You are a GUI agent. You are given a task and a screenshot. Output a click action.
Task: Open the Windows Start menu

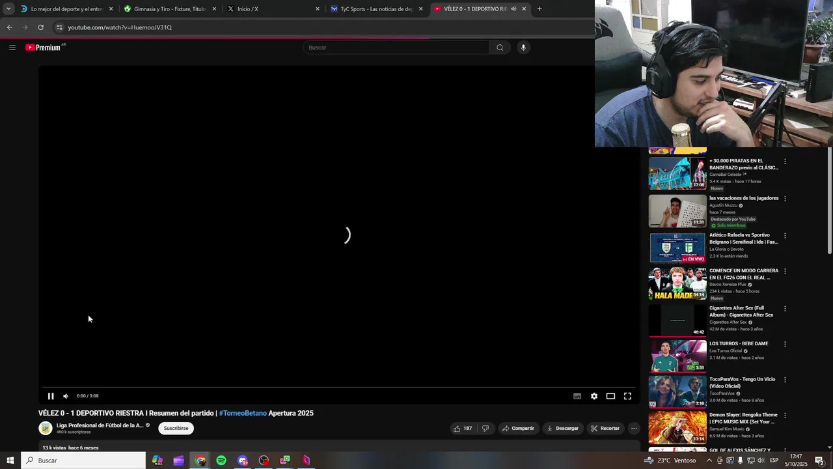(x=10, y=461)
